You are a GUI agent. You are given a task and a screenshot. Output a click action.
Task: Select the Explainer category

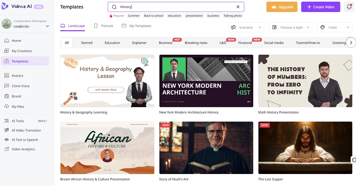[139, 43]
